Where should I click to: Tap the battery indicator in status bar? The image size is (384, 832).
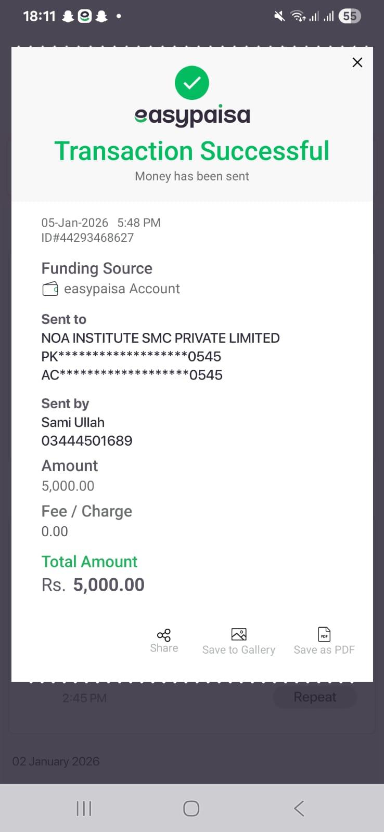349,17
